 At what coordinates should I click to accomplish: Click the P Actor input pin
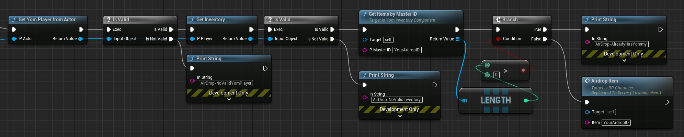[14, 39]
